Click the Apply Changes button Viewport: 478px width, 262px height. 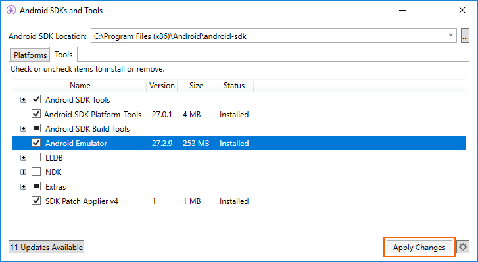click(x=419, y=247)
